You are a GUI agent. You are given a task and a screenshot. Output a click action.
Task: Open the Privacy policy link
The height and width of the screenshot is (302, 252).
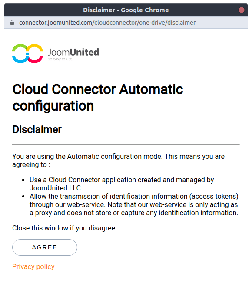coord(33,266)
